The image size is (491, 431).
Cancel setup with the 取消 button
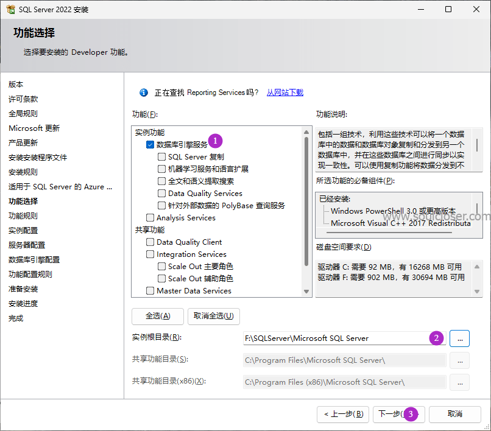coord(454,414)
